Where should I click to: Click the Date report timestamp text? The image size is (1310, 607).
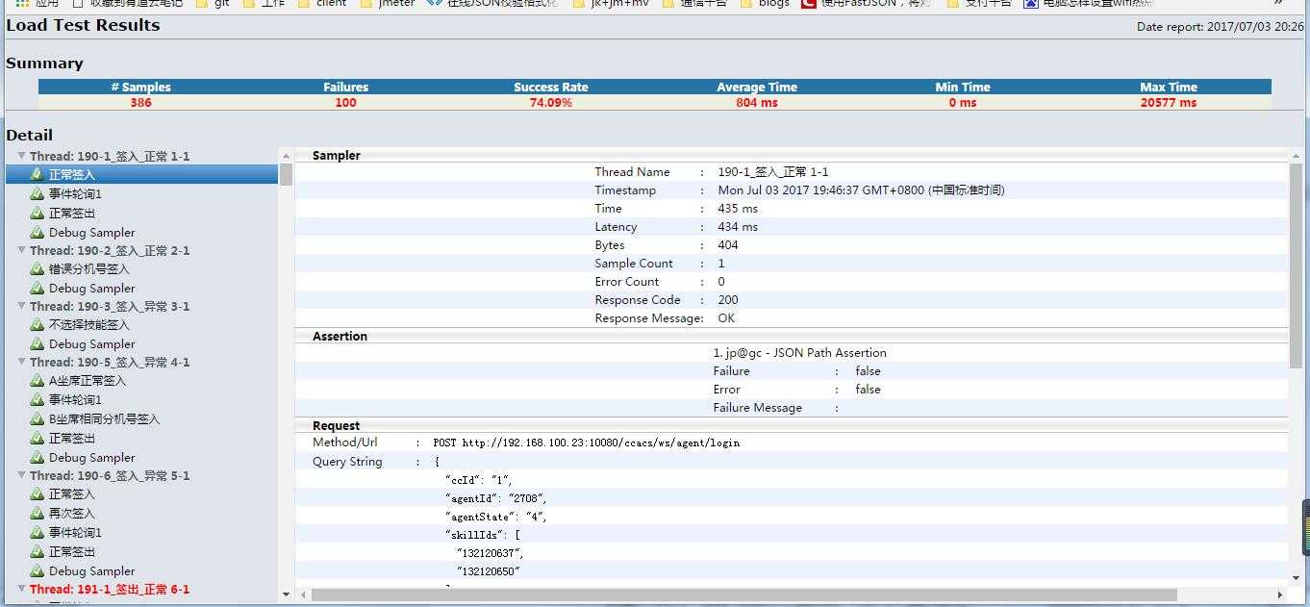[1221, 27]
